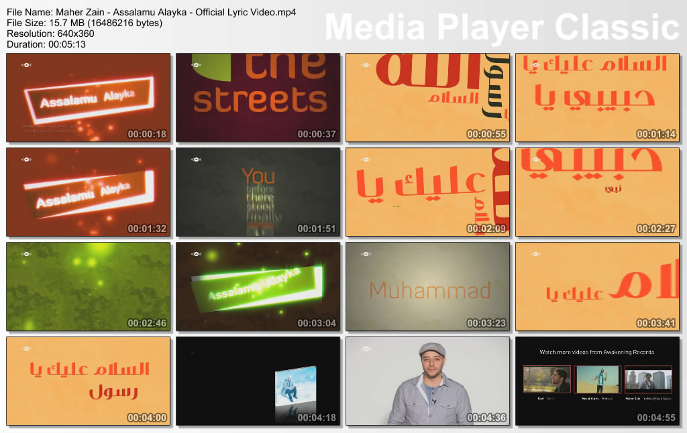Click the green Assalamu Alayka frame at 00:03:04

click(258, 287)
